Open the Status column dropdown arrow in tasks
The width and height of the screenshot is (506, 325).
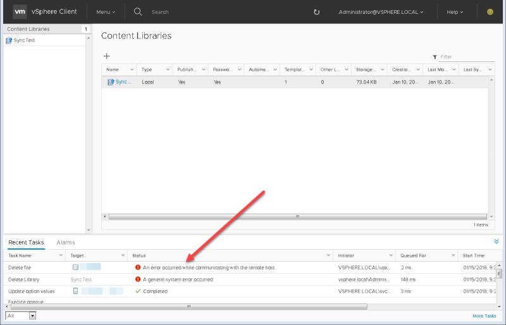coord(328,255)
